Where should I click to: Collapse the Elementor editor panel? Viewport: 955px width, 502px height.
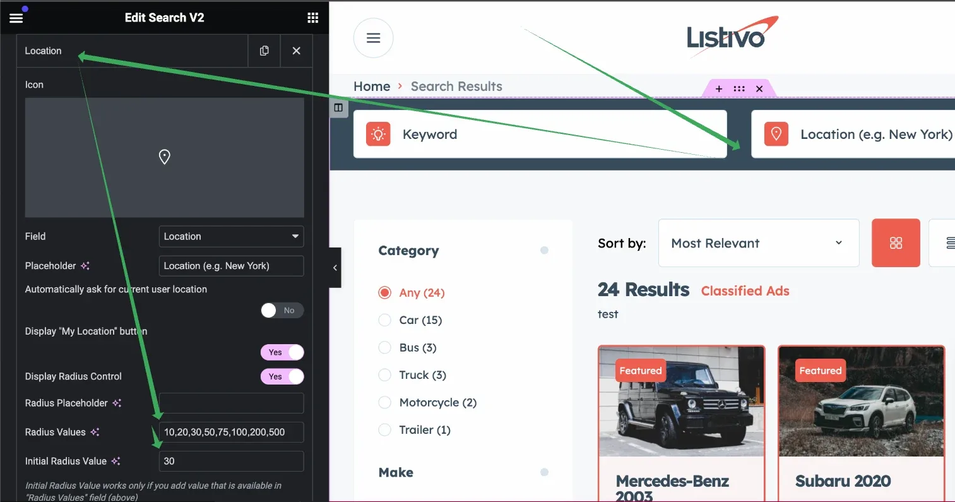click(x=335, y=268)
